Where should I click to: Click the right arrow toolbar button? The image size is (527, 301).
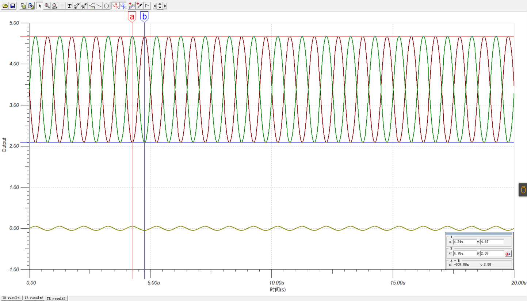(x=165, y=6)
